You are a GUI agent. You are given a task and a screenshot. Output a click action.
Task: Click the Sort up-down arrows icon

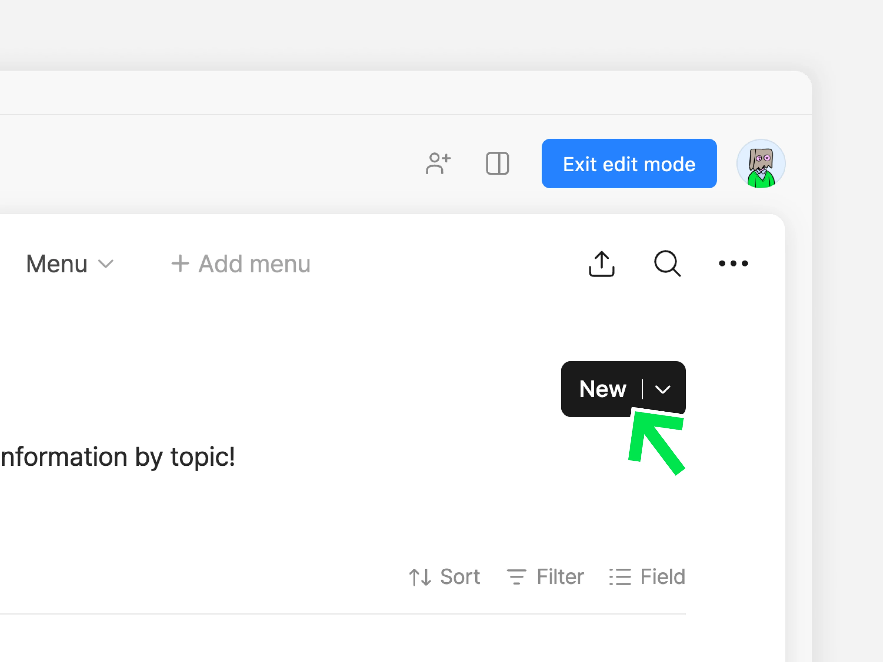pyautogui.click(x=420, y=577)
